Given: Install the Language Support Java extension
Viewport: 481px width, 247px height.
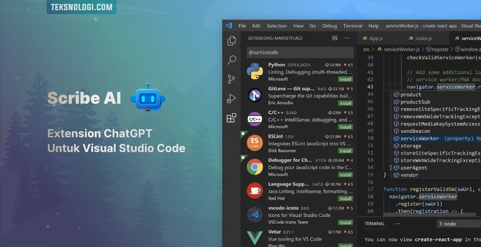Looking at the screenshot, I should click(x=345, y=199).
